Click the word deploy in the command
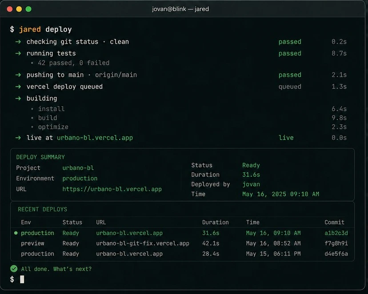The height and width of the screenshot is (294, 368). click(x=59, y=29)
